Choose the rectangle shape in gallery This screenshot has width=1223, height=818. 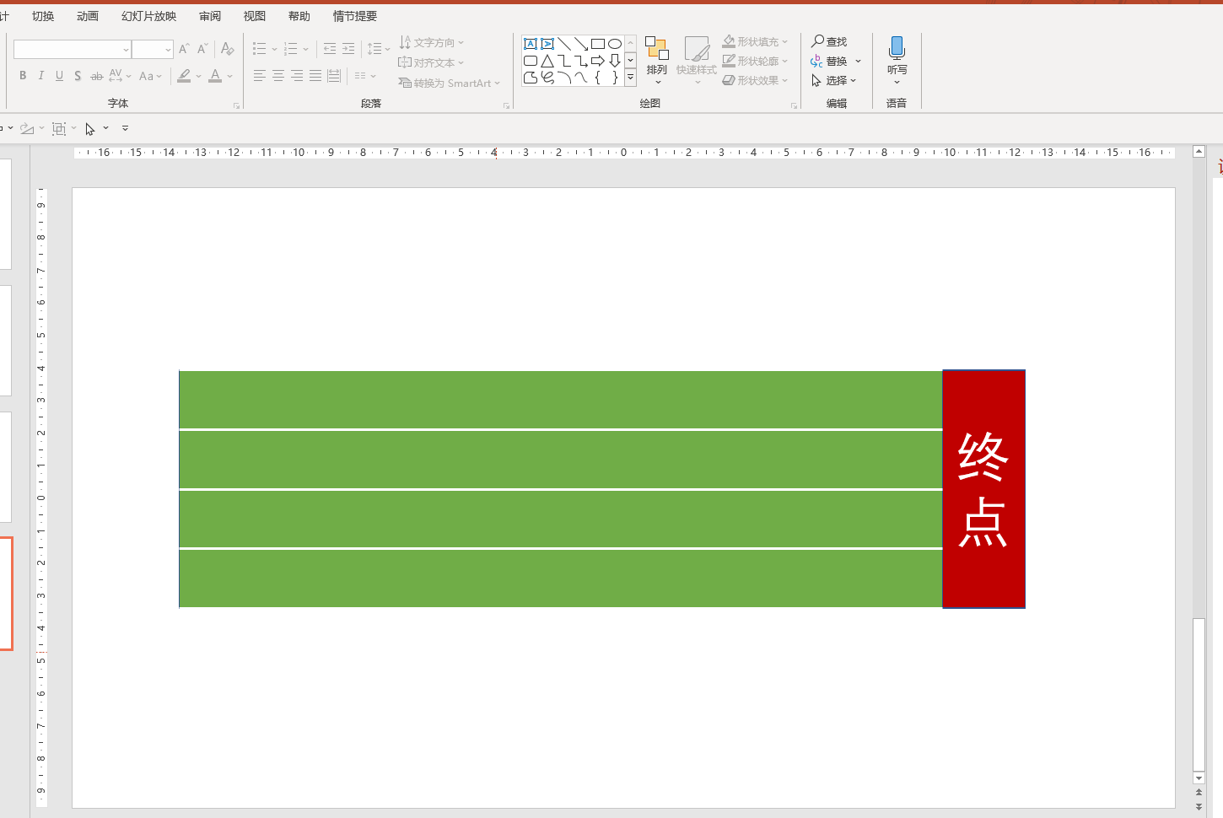tap(598, 44)
